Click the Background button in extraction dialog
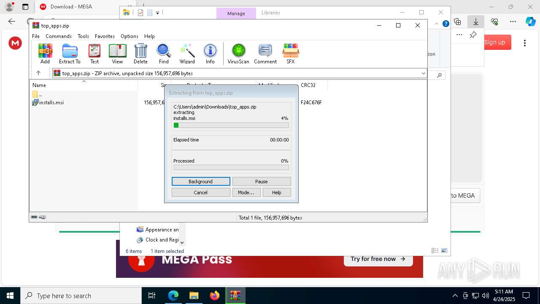 [x=201, y=182]
